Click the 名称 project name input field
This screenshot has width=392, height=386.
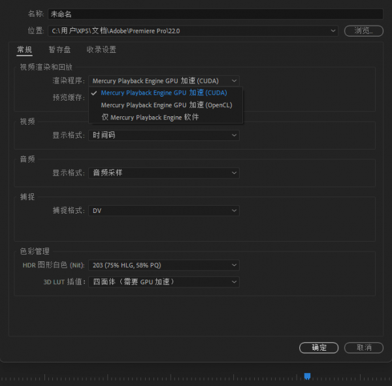click(216, 14)
